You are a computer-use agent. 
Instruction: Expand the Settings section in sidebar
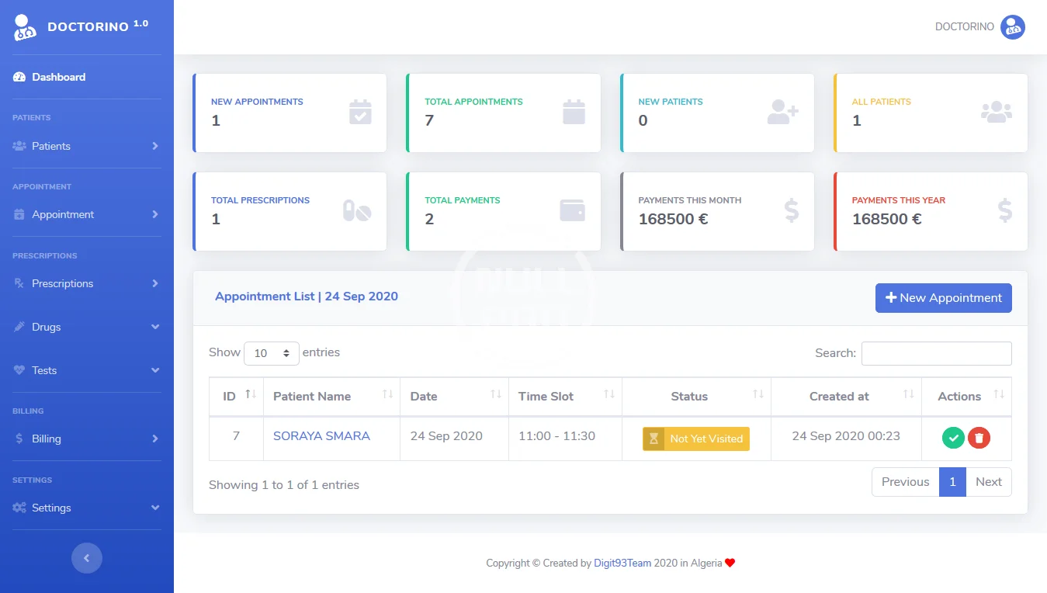pos(87,508)
